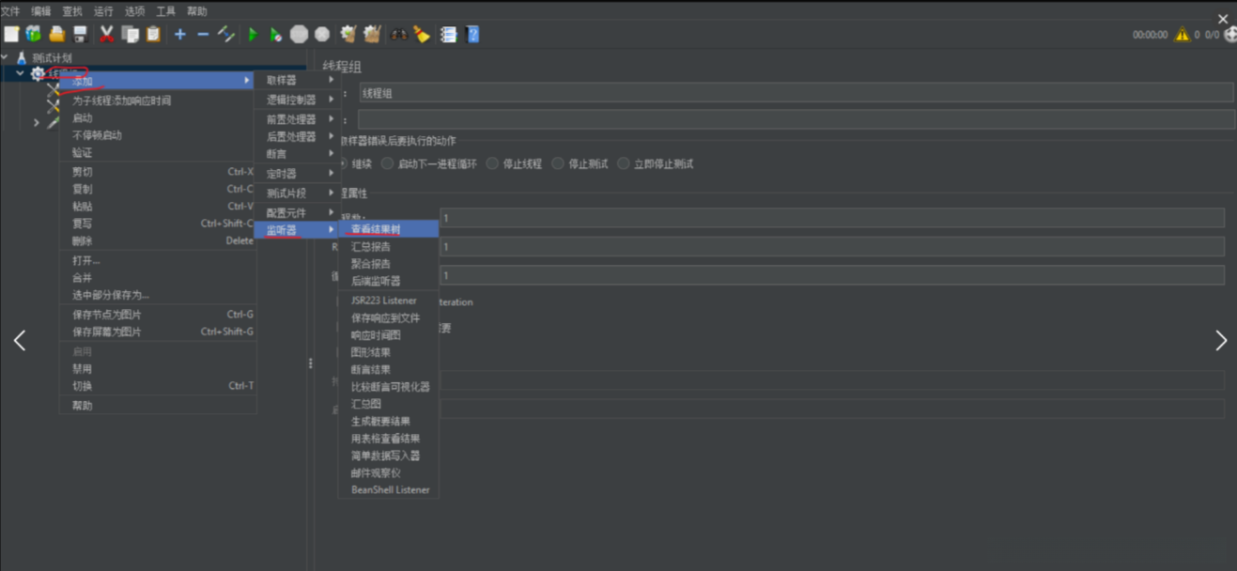The width and height of the screenshot is (1237, 571).
Task: Click the New test plan toolbar icon
Action: pyautogui.click(x=11, y=34)
